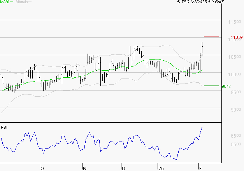Click the RSI indicator label
Image resolution: width=244 pixels, height=171 pixels.
tap(4, 127)
